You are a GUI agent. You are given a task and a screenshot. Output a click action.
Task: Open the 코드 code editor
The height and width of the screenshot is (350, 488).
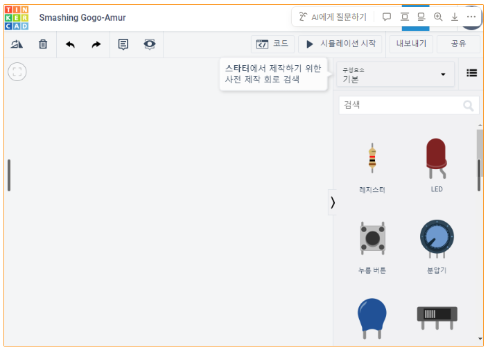click(x=272, y=44)
